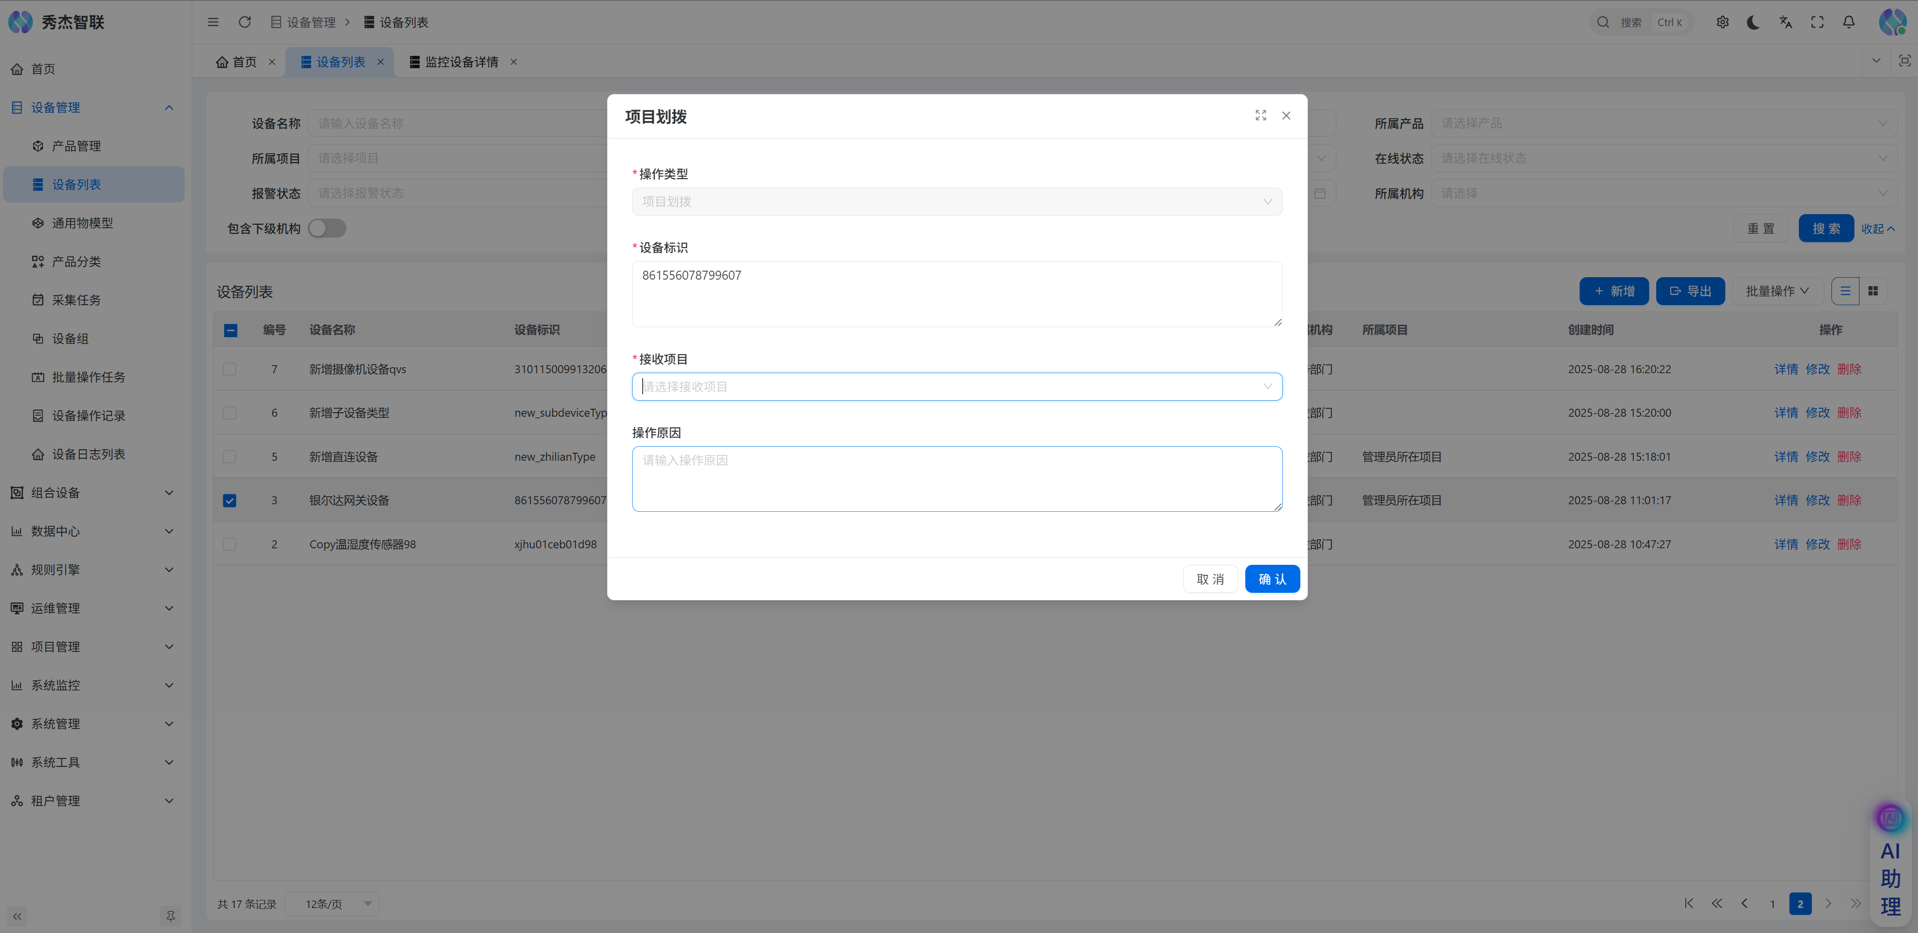Open settings gear icon in header
The image size is (1918, 933).
[1722, 23]
